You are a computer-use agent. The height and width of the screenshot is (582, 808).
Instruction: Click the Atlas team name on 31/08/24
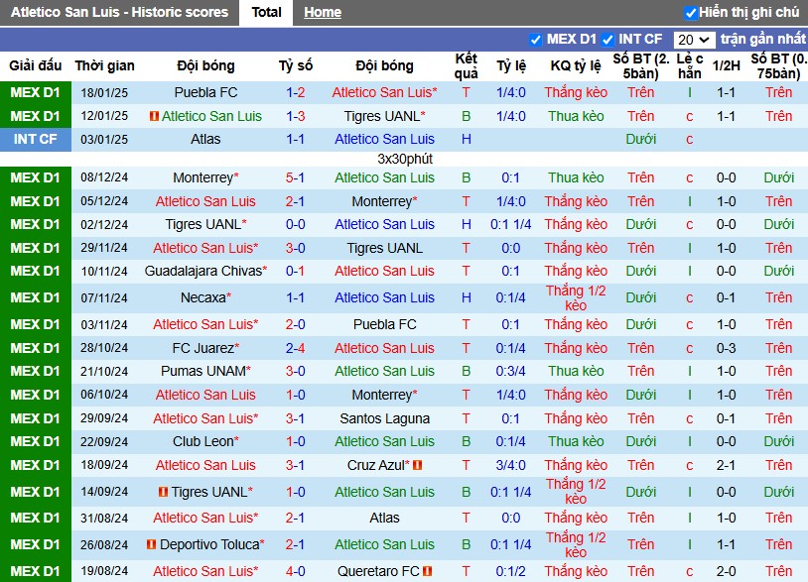(384, 518)
